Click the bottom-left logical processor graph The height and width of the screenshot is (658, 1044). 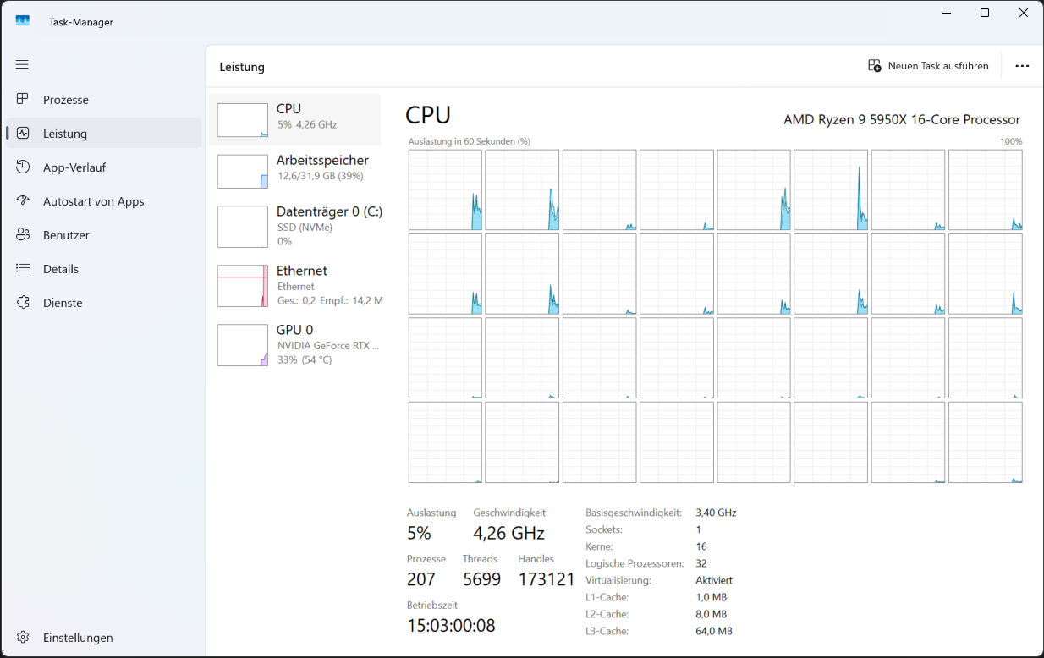click(x=445, y=442)
